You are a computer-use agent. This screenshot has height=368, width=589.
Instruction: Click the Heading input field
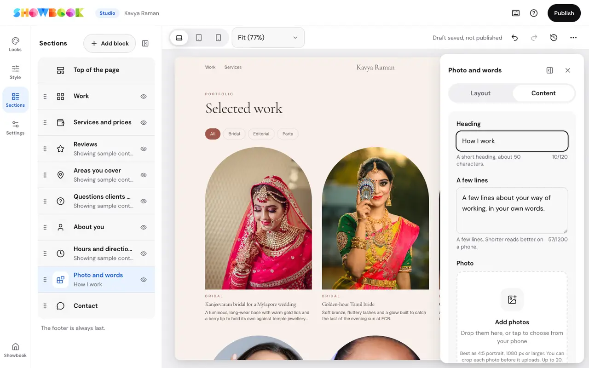coord(512,141)
